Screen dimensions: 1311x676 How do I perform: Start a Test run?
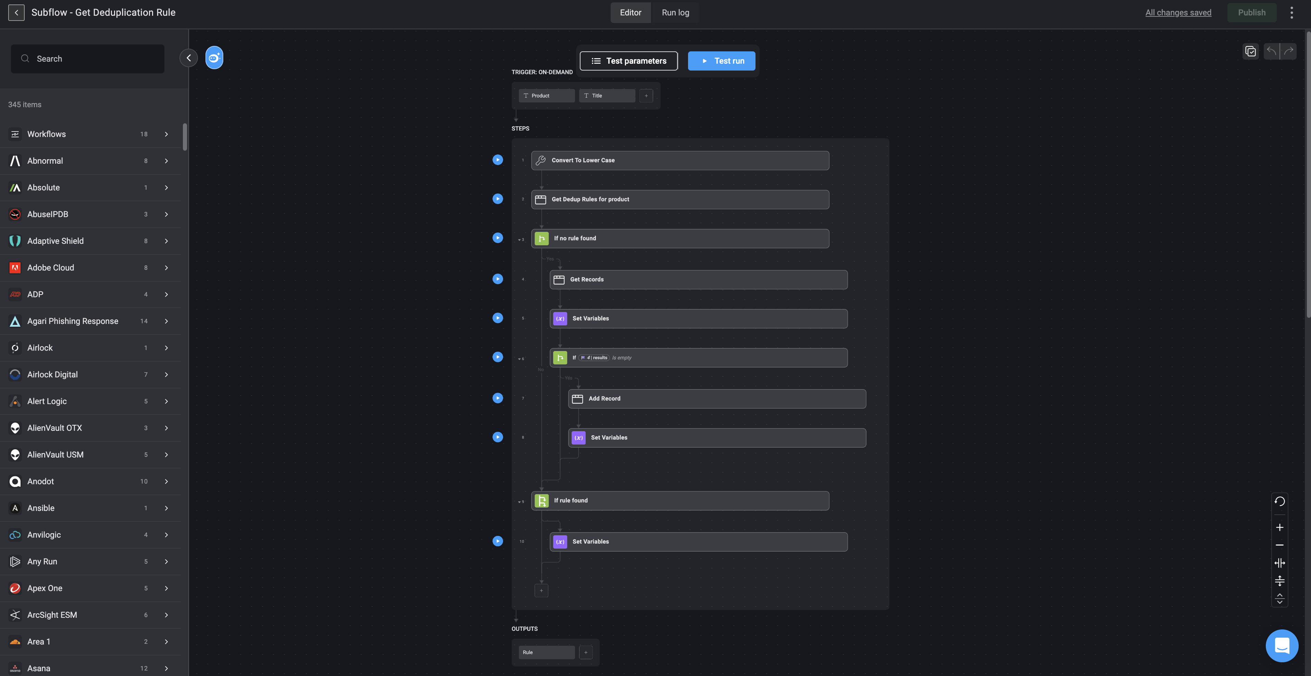point(722,61)
